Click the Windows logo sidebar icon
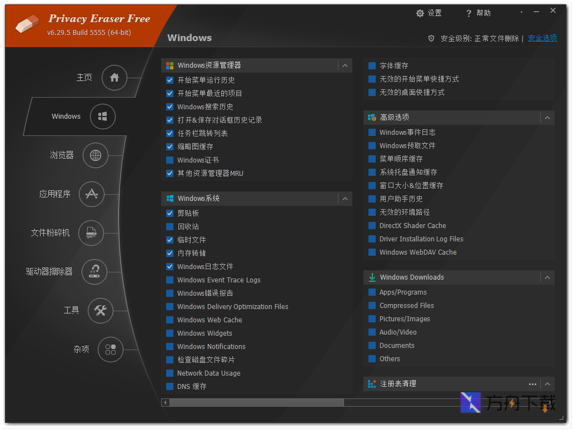Screen dimensions: 573x430 coord(103,117)
